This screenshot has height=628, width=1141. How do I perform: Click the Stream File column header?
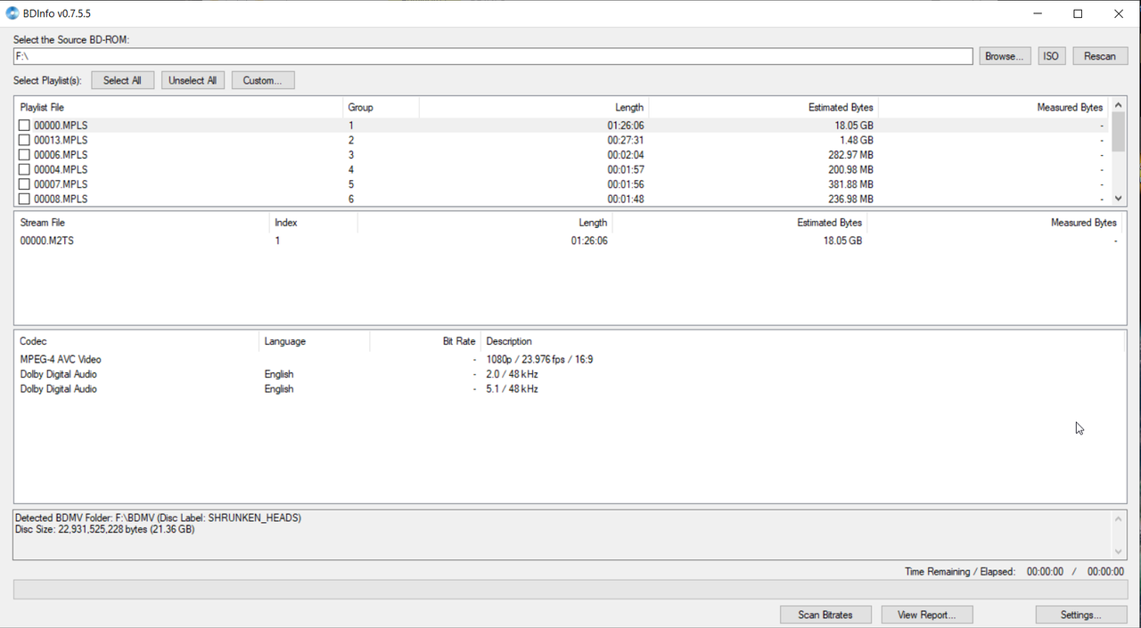(142, 223)
